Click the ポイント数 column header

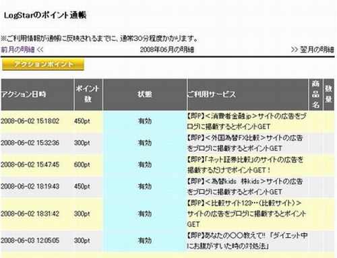(x=88, y=94)
